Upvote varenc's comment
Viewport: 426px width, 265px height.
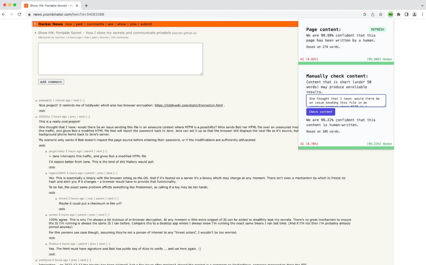[46, 215]
